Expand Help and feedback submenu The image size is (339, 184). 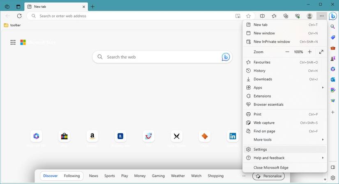284,158
